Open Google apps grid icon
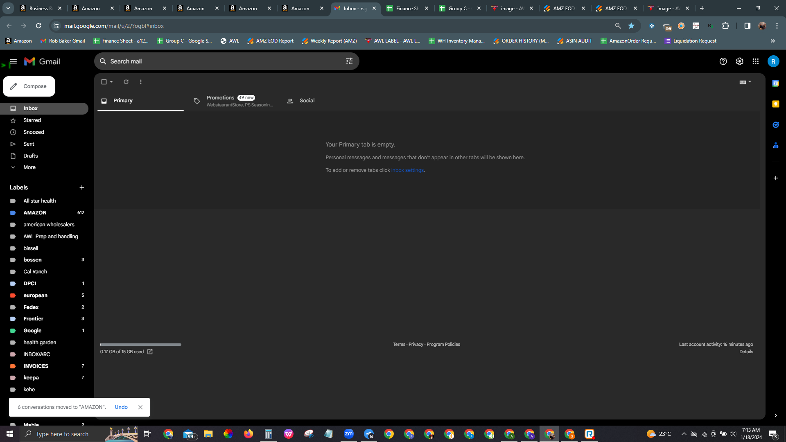The image size is (786, 442). 756,61
